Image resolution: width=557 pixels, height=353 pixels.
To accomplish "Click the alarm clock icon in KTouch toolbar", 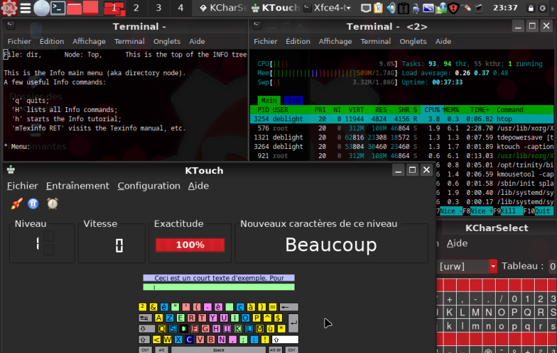I will 53,203.
